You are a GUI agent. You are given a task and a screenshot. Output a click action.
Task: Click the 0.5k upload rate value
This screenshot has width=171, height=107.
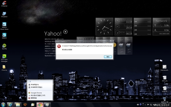166,30
